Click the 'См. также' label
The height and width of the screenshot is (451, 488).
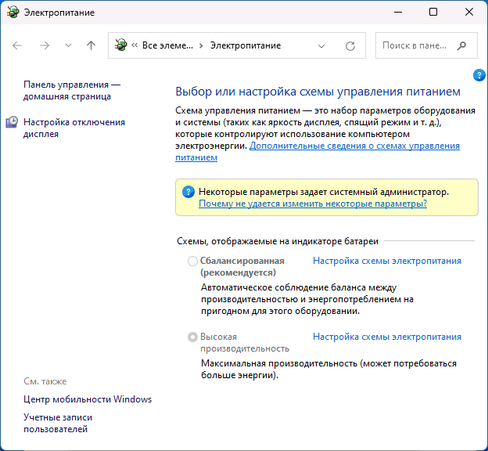[x=45, y=381]
